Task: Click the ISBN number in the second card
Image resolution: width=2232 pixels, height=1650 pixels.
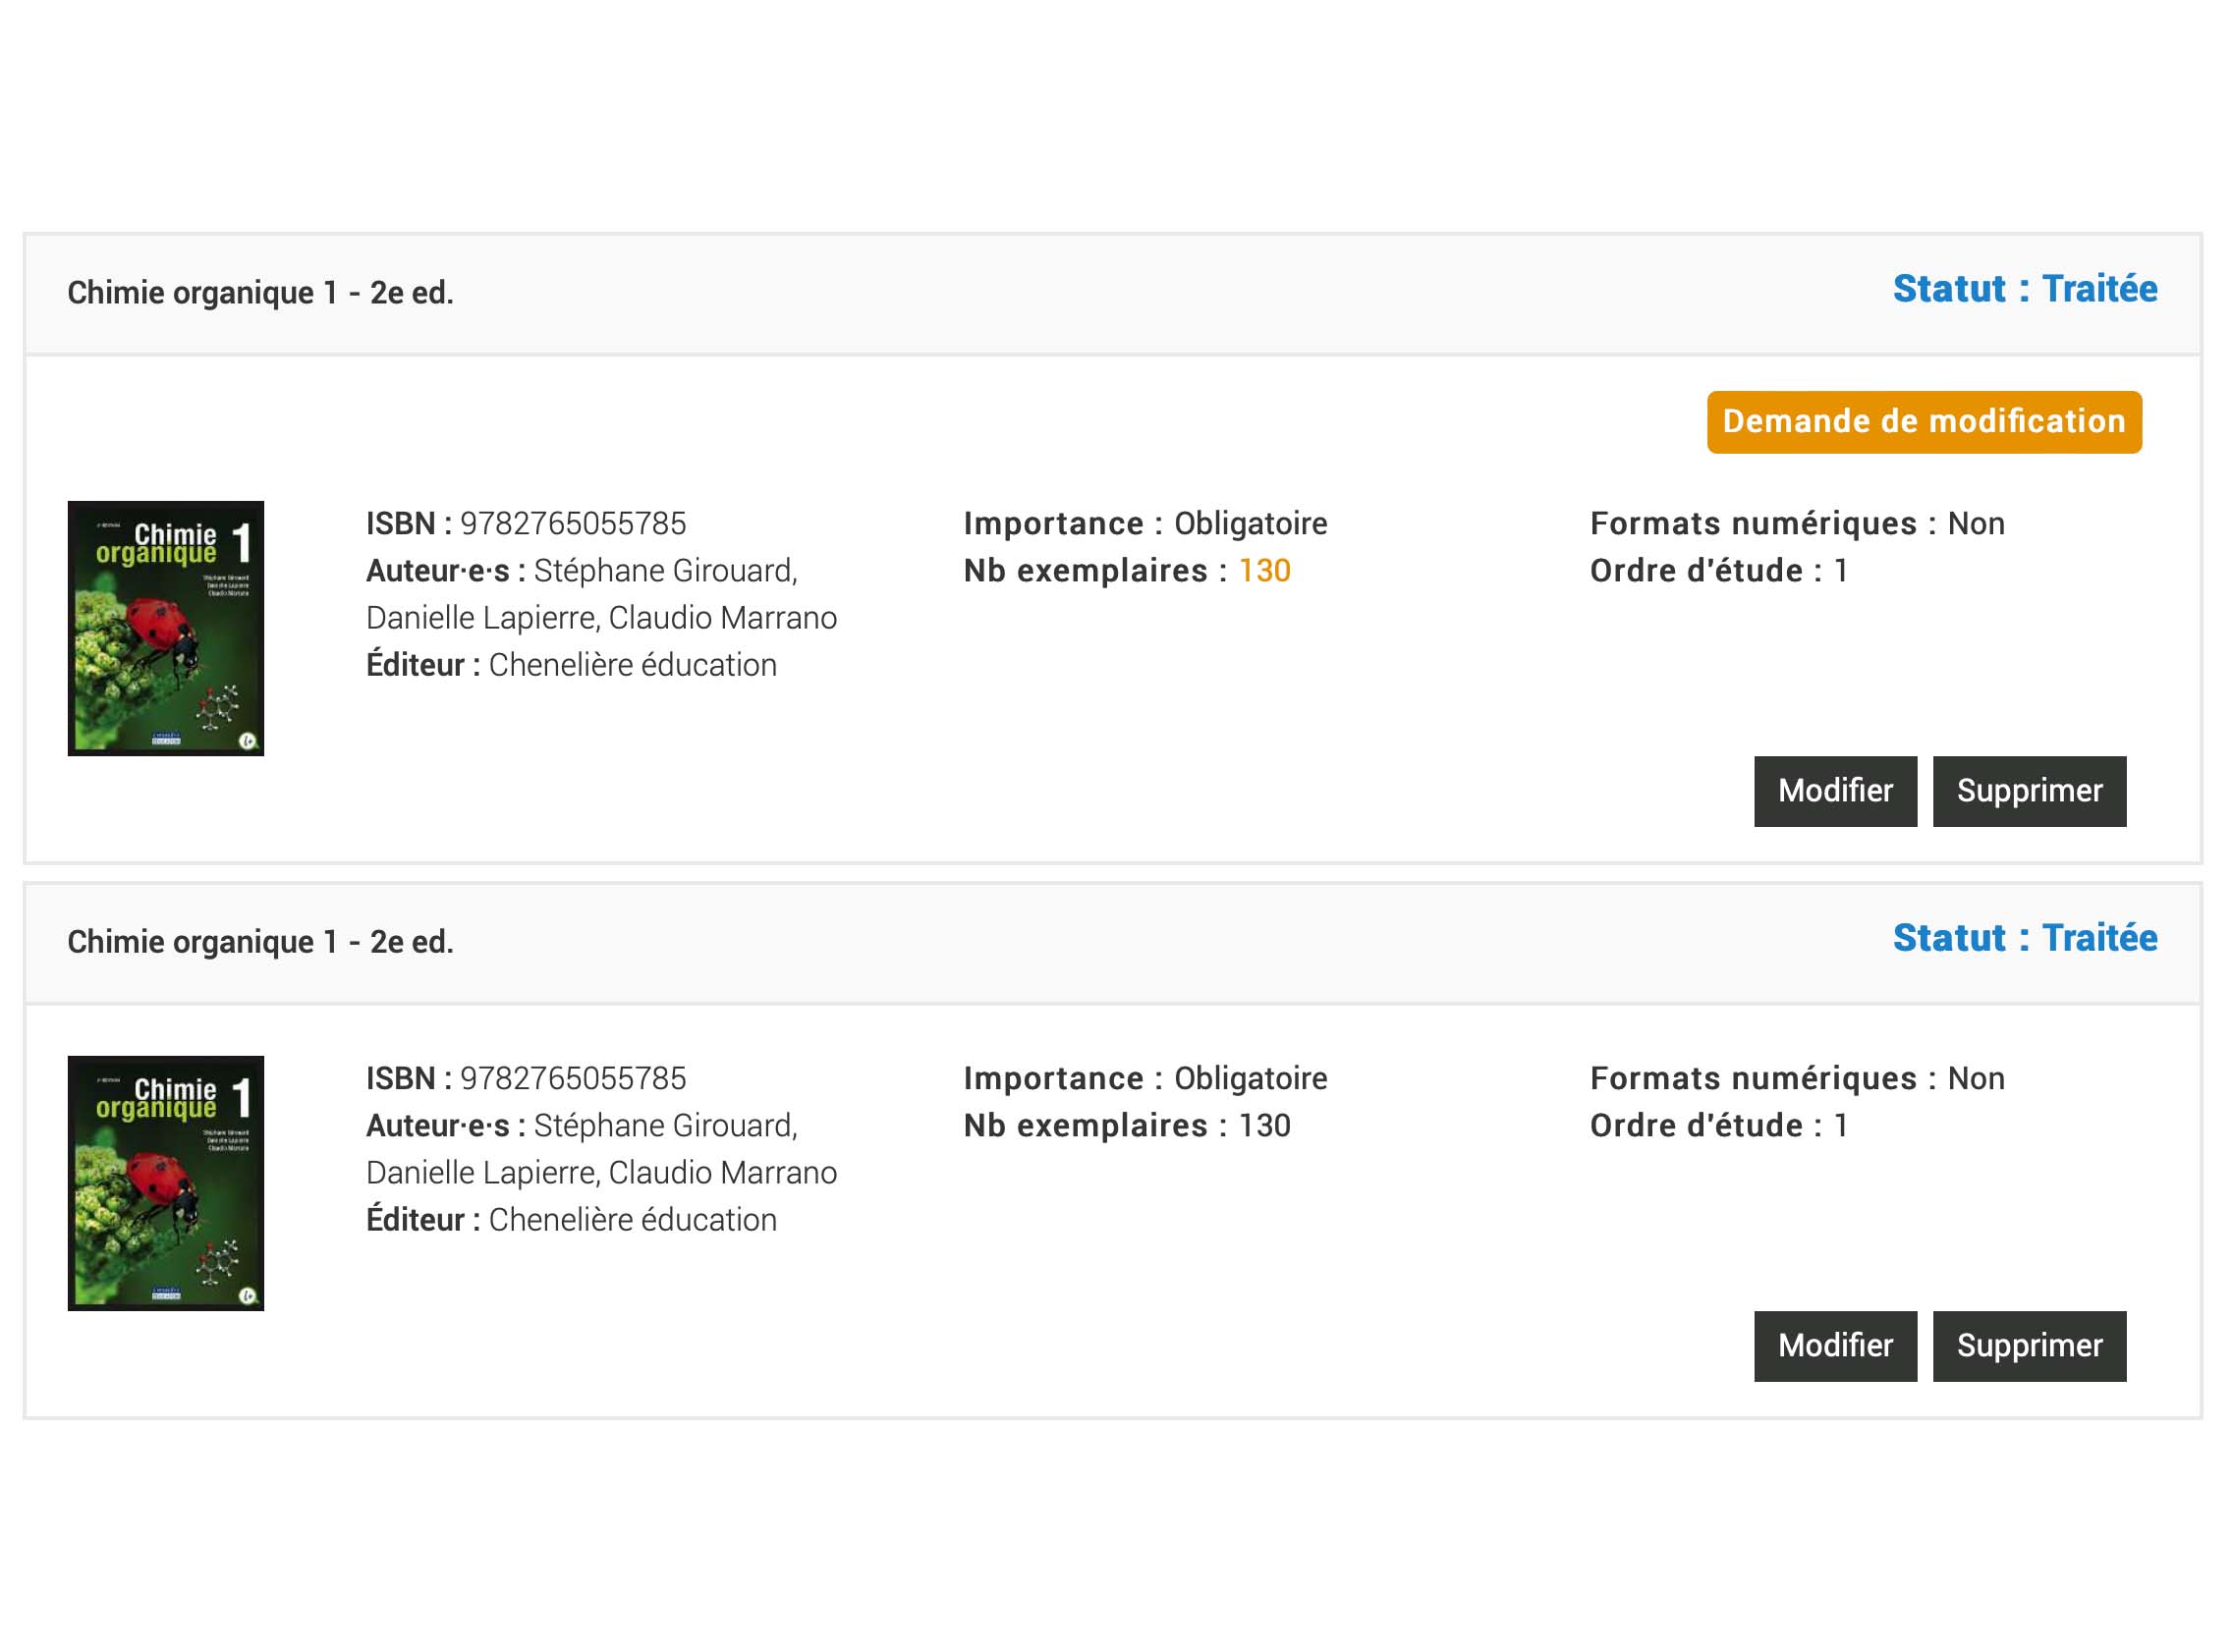Action: click(573, 1077)
